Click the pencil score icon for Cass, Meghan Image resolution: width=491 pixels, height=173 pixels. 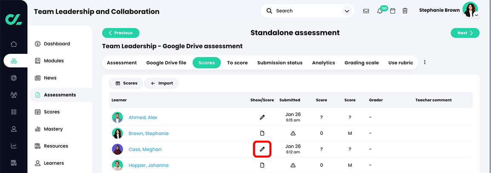tap(262, 149)
